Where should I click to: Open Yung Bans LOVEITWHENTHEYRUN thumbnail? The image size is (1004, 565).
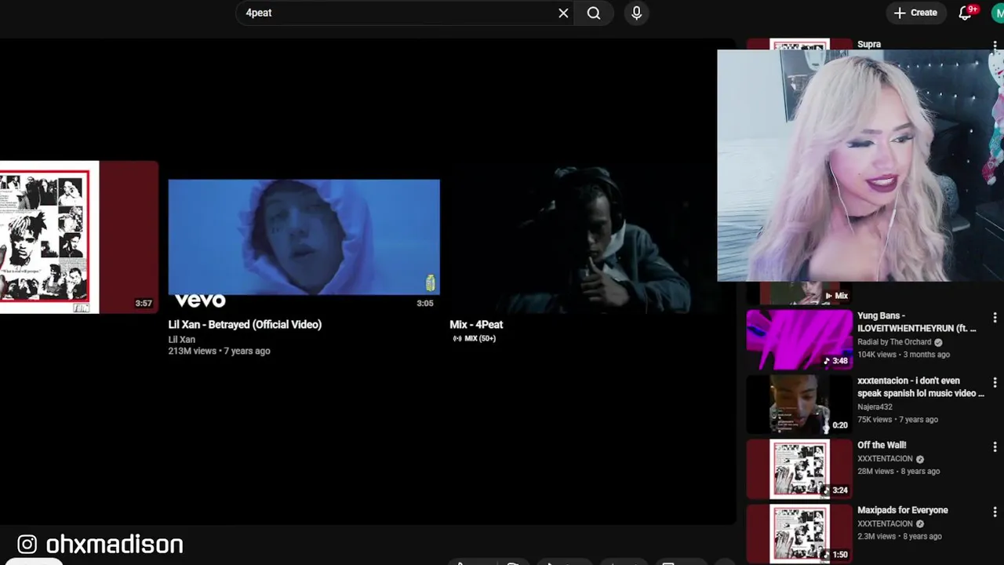point(798,339)
